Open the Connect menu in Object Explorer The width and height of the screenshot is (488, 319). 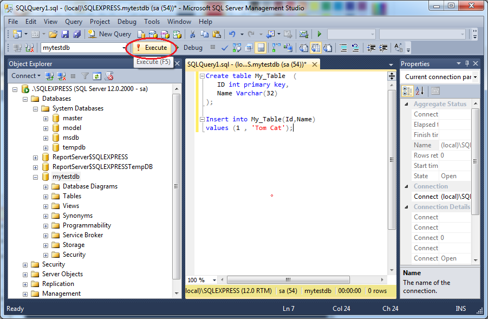(x=26, y=76)
